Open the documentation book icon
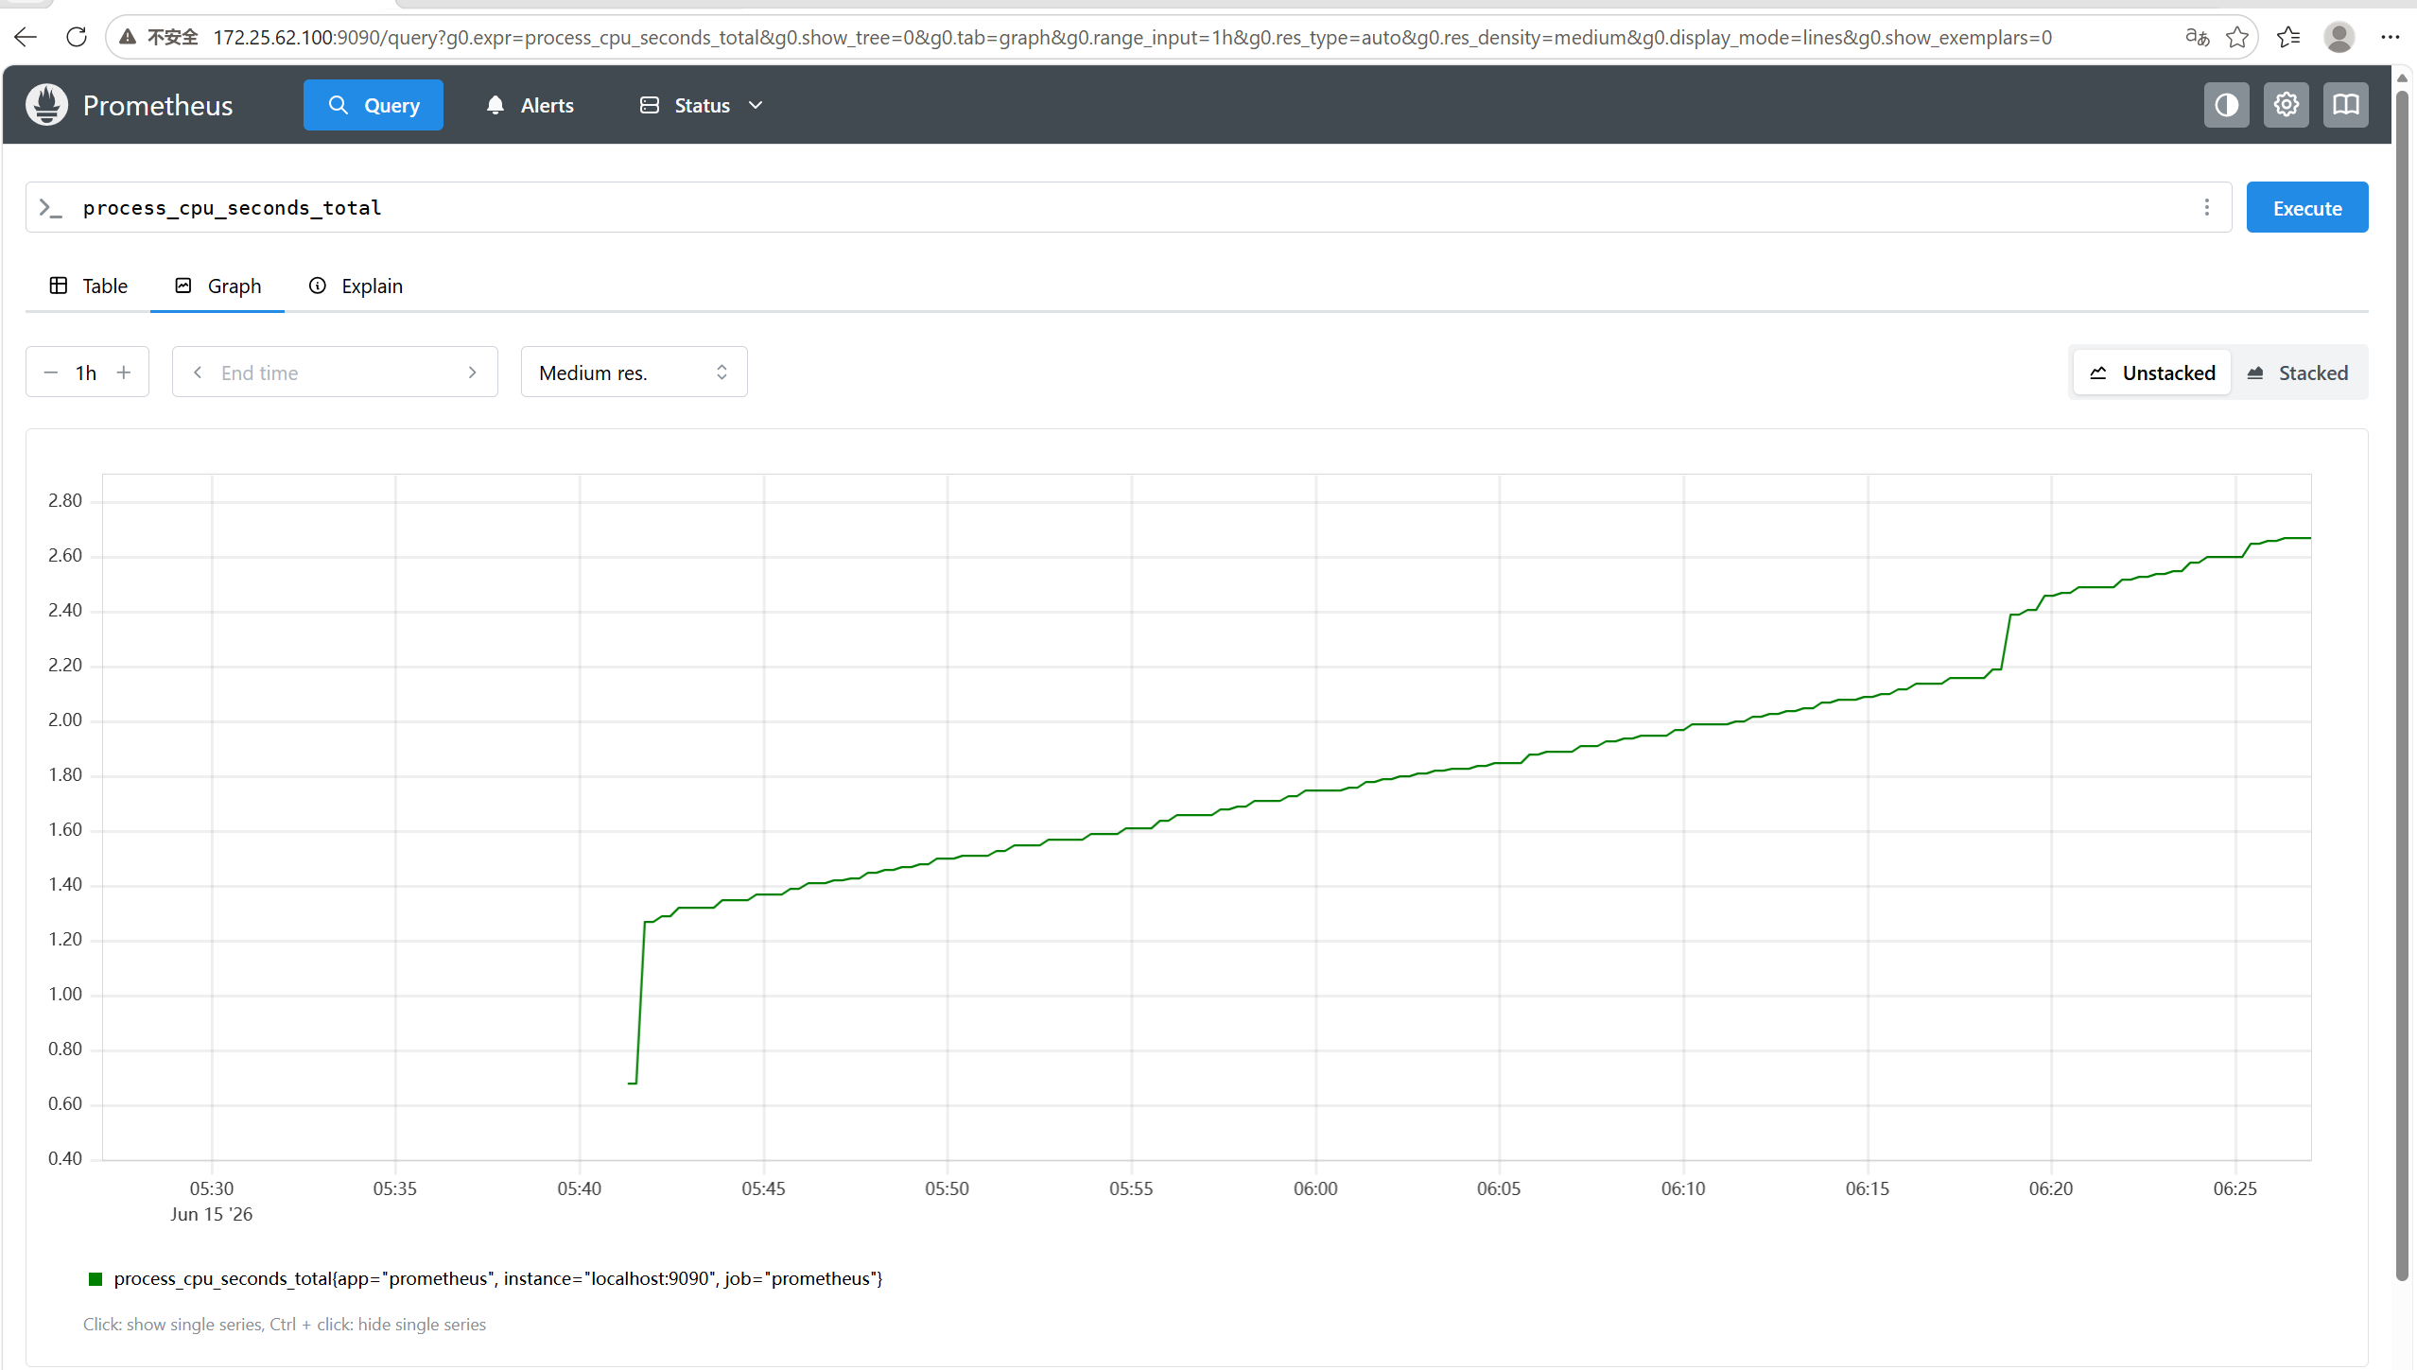The image size is (2417, 1370). point(2346,105)
